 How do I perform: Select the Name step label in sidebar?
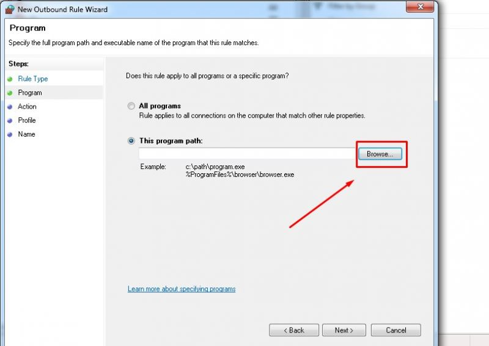(x=26, y=134)
